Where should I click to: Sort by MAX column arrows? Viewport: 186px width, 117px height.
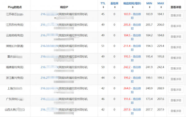161,7
